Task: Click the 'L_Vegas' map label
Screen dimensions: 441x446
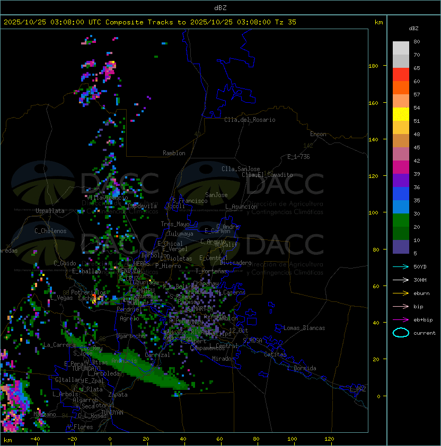Action: tap(61, 298)
